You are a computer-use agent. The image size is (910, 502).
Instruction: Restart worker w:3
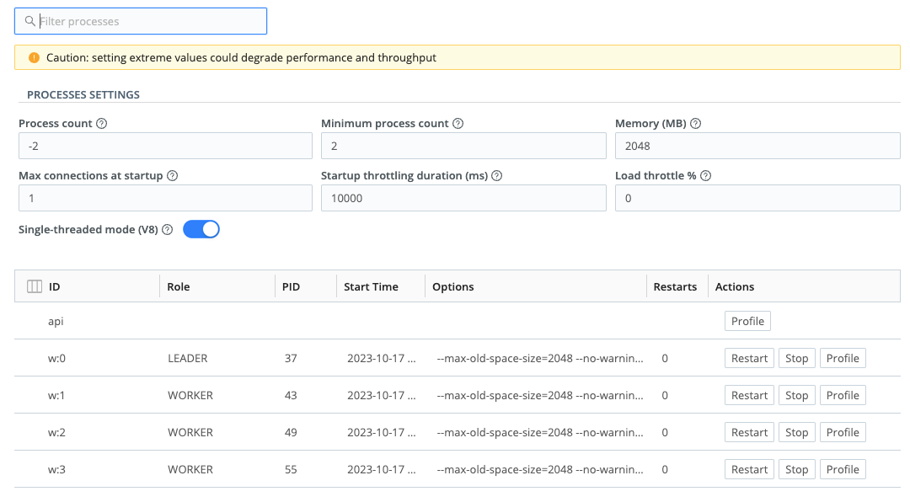[x=749, y=469]
